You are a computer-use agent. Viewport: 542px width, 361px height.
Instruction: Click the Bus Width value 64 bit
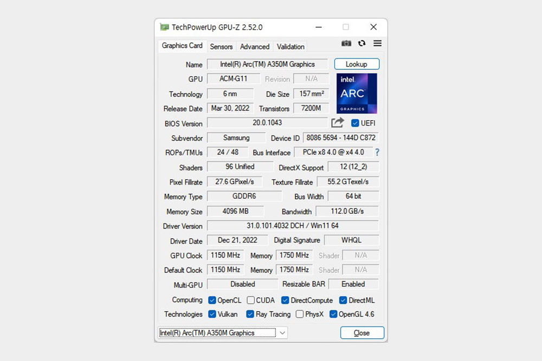(x=353, y=196)
